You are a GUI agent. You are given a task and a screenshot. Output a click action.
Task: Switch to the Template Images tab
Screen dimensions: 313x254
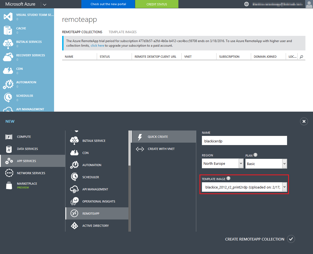tap(122, 32)
